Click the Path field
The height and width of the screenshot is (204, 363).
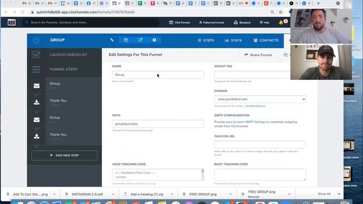(x=158, y=124)
